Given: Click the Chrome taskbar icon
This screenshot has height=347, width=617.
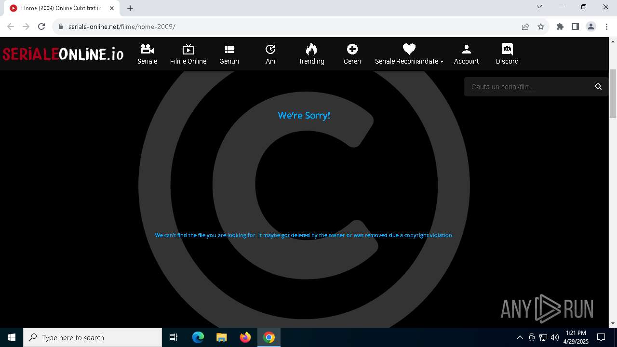Looking at the screenshot, I should click(x=269, y=337).
